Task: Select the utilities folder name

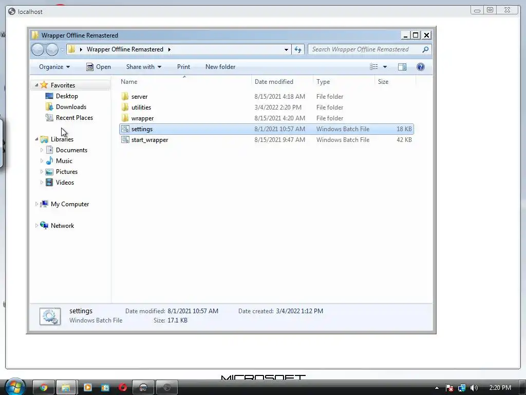Action: pyautogui.click(x=141, y=107)
